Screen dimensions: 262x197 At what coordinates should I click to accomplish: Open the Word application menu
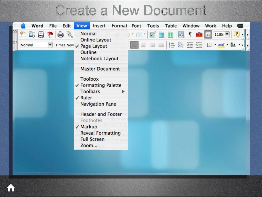pyautogui.click(x=37, y=26)
